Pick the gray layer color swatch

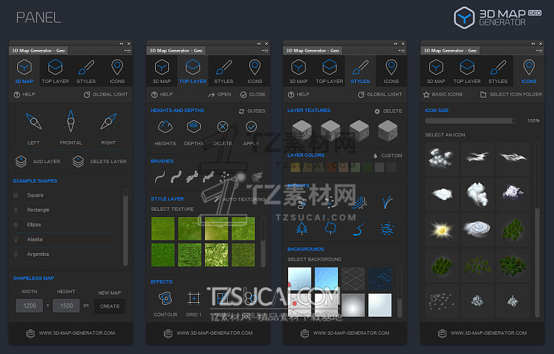coord(379,167)
